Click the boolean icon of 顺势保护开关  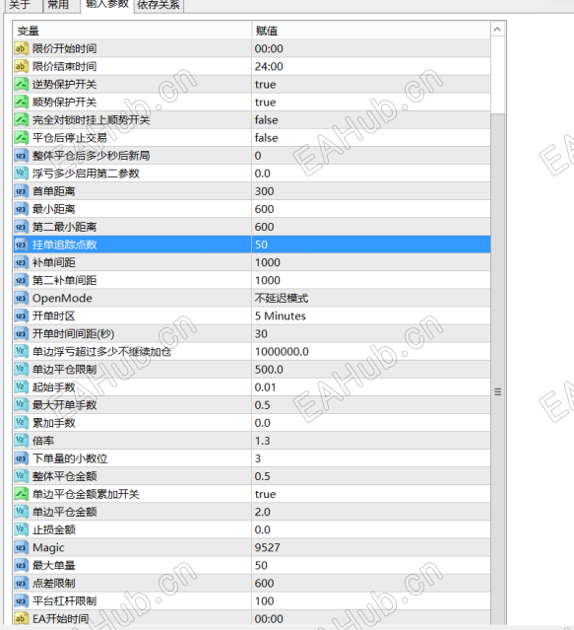point(21,103)
